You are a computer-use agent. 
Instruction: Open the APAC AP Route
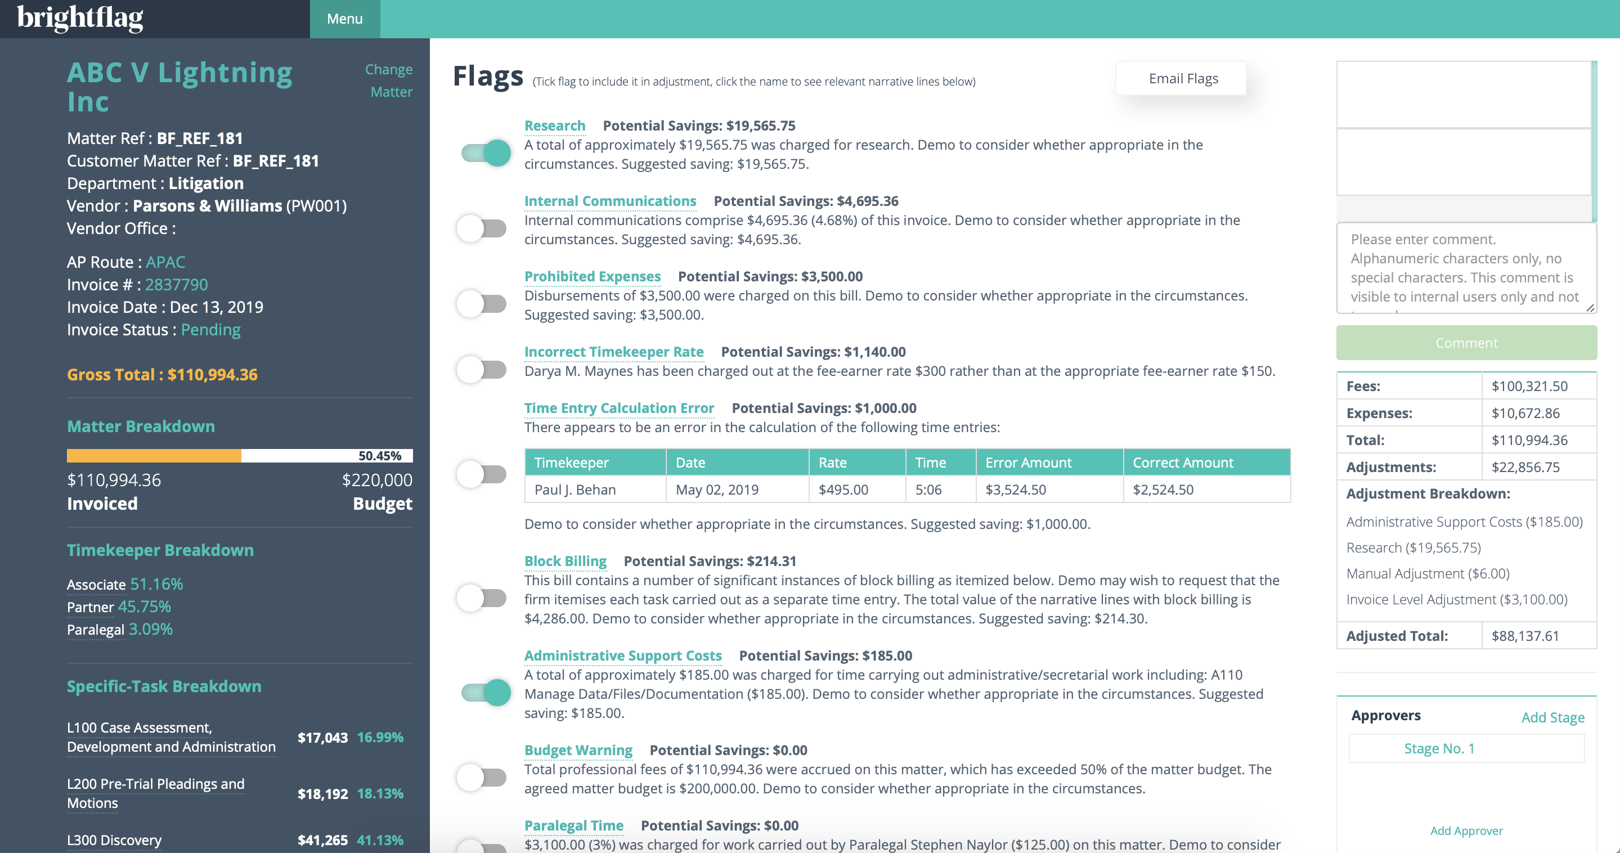[165, 262]
